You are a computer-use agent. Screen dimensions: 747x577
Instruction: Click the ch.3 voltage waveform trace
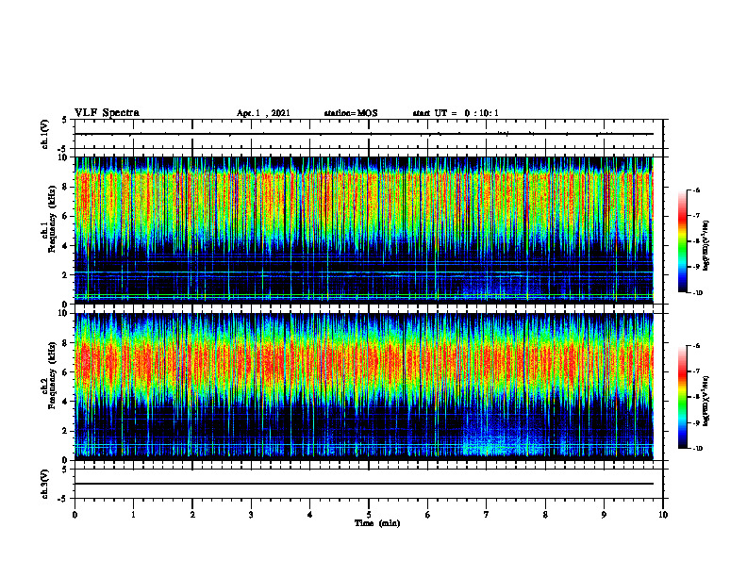(364, 484)
